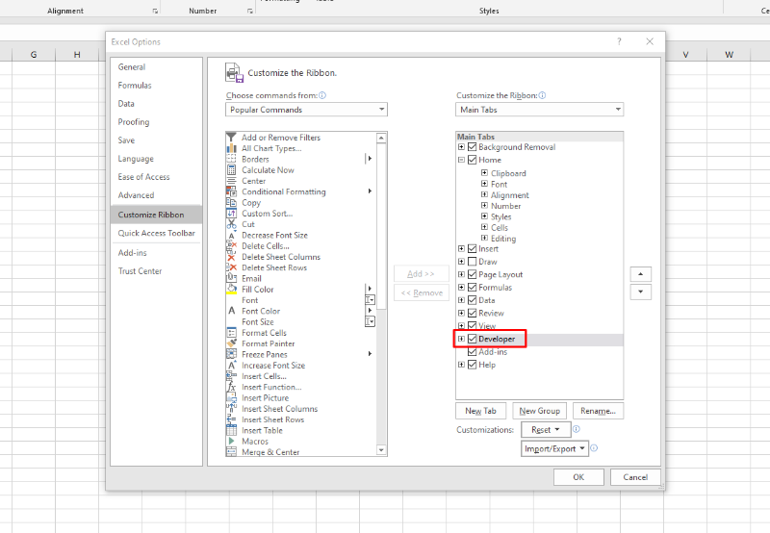
Task: Enable the Draw tab checkbox
Action: click(473, 262)
